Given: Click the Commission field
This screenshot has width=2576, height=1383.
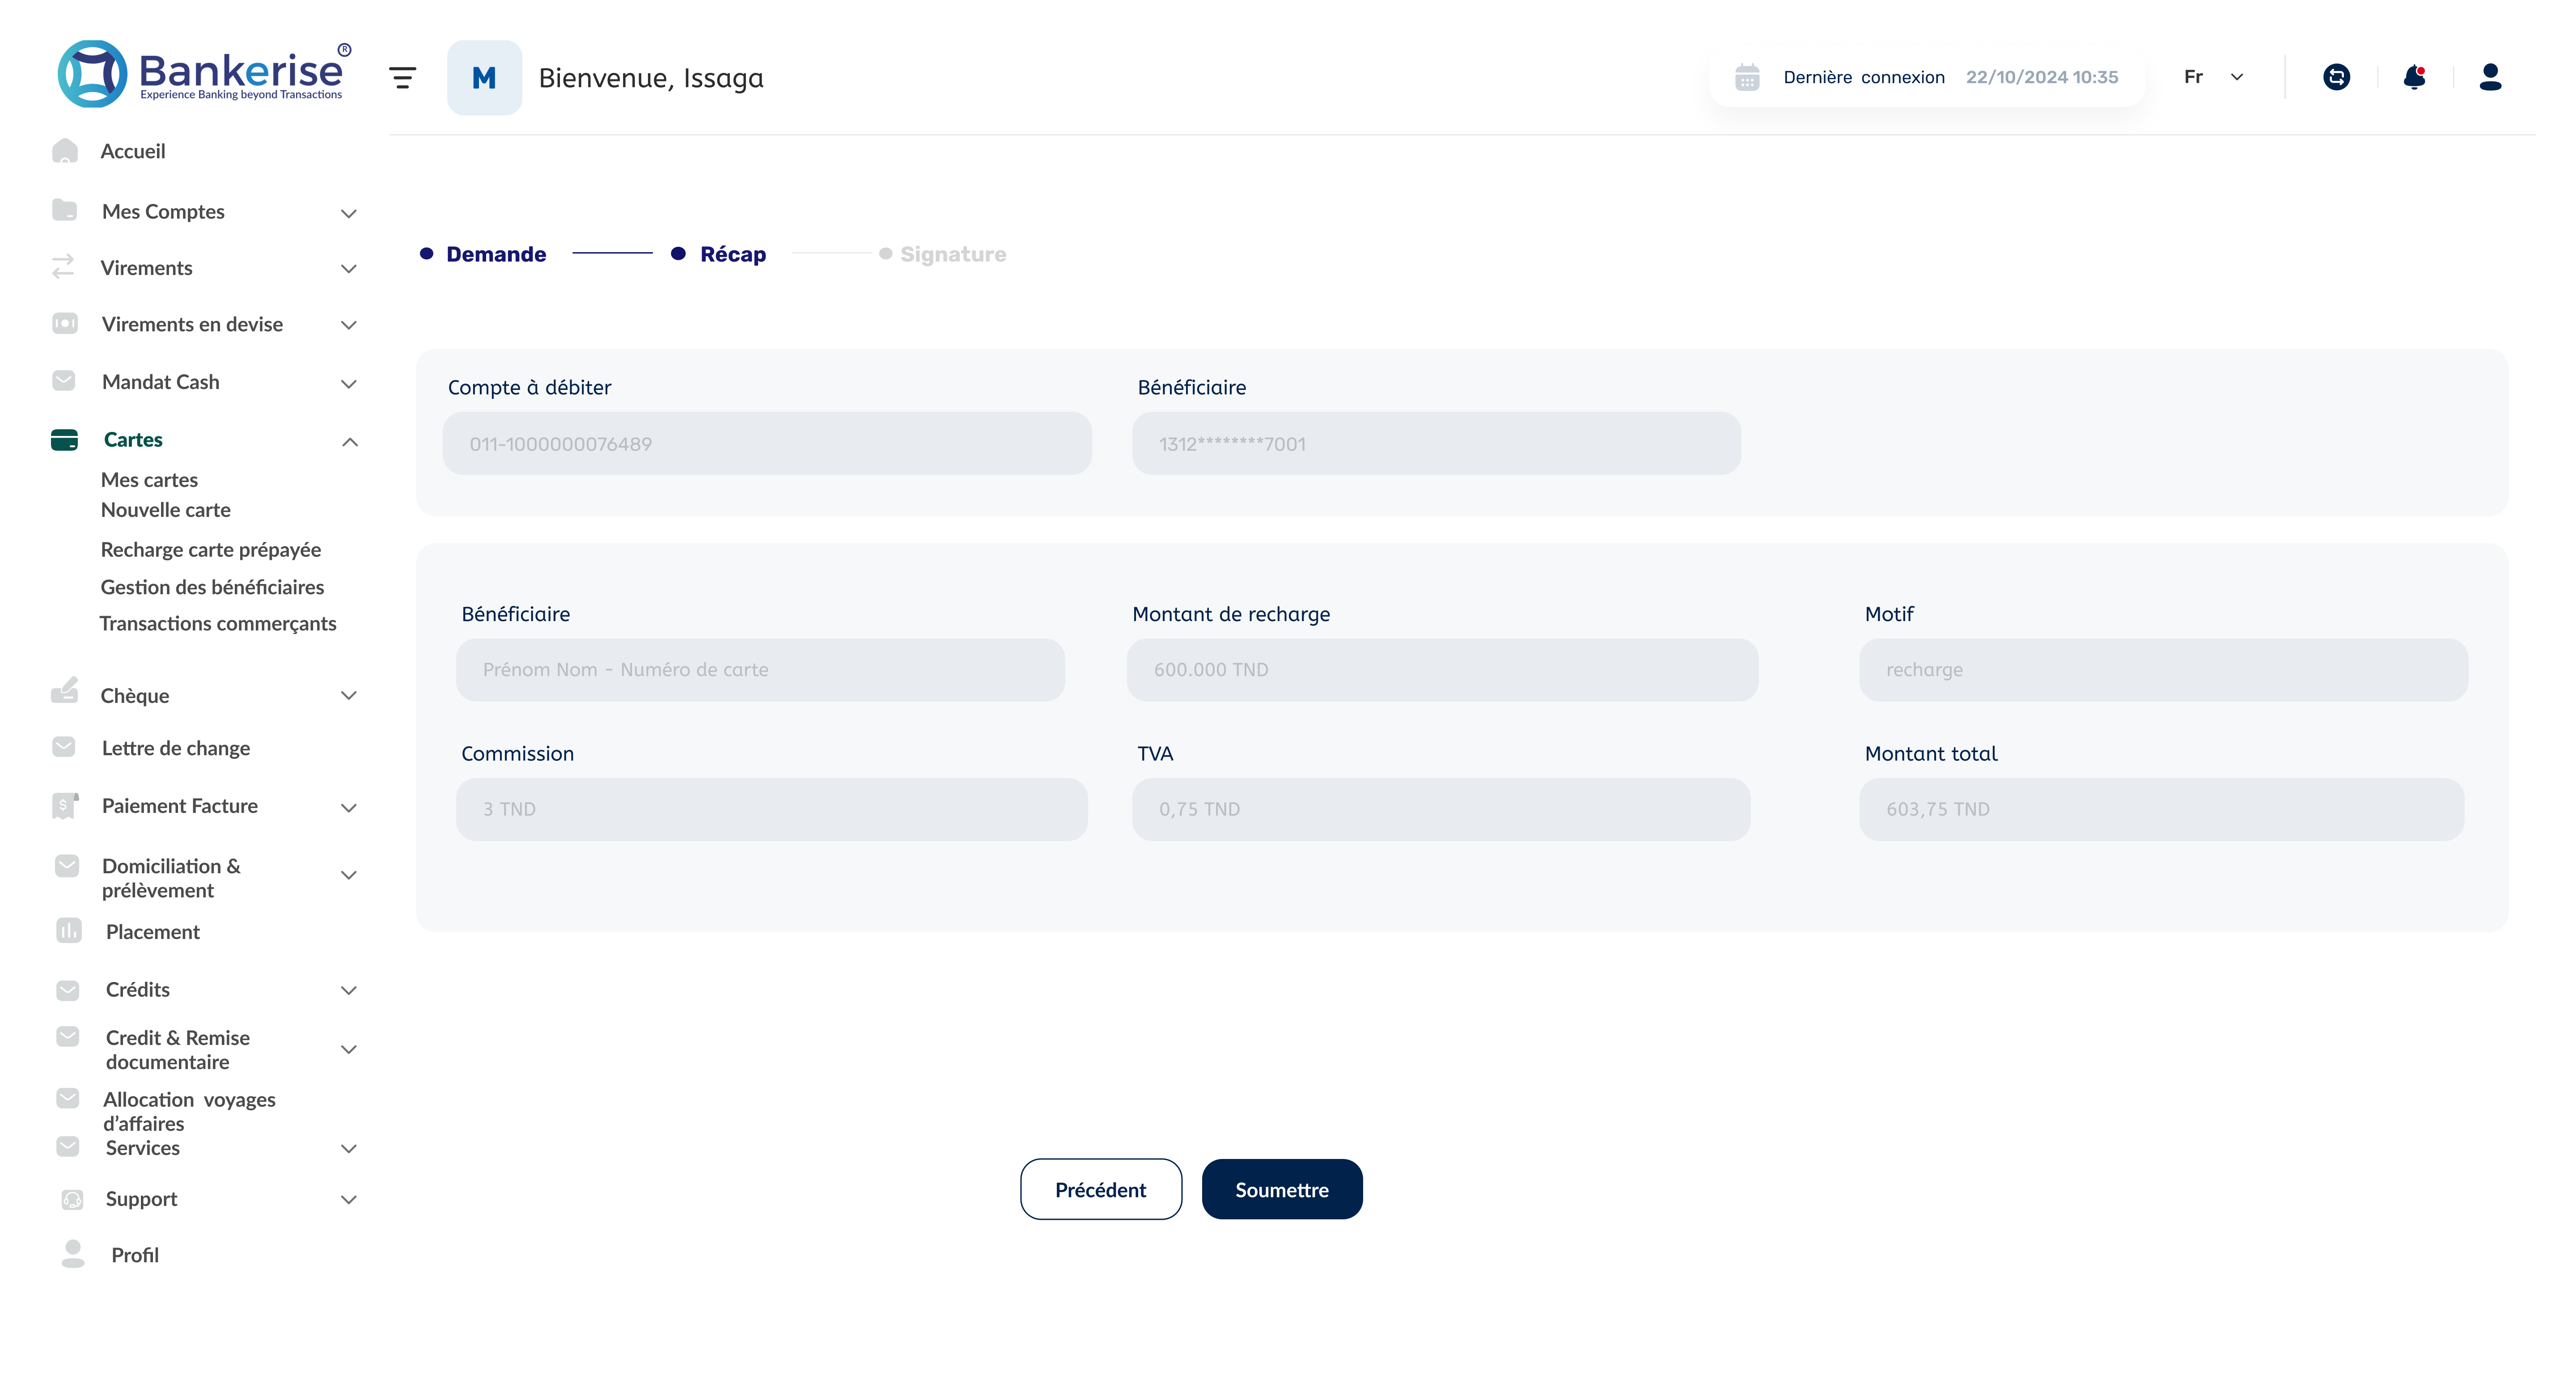Looking at the screenshot, I should tap(771, 809).
